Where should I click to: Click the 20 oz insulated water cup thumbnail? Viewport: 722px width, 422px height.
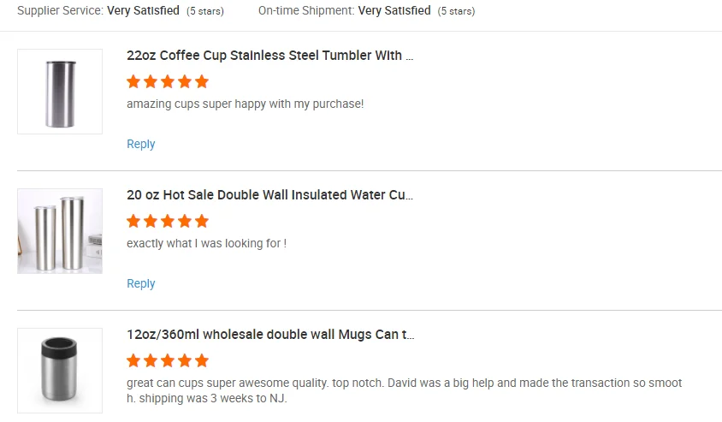click(60, 231)
